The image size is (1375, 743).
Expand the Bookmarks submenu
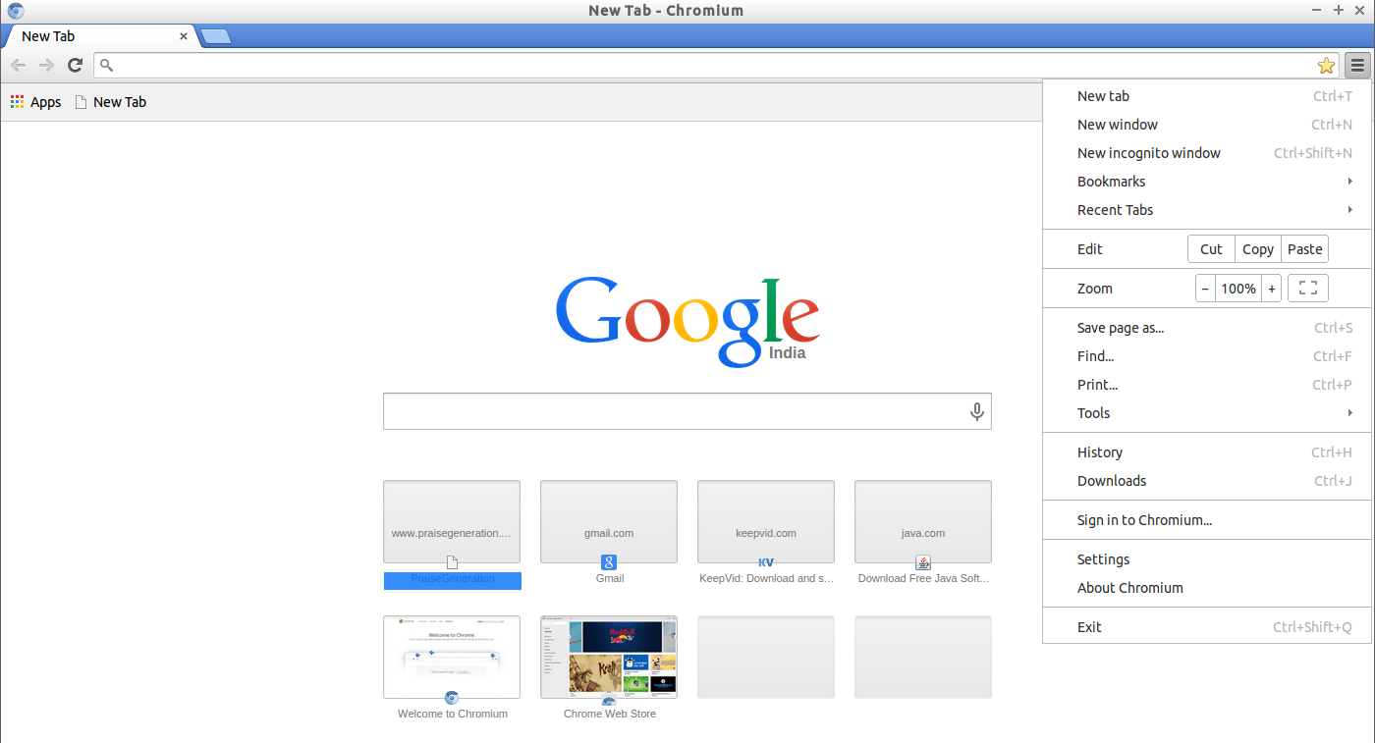tap(1207, 182)
